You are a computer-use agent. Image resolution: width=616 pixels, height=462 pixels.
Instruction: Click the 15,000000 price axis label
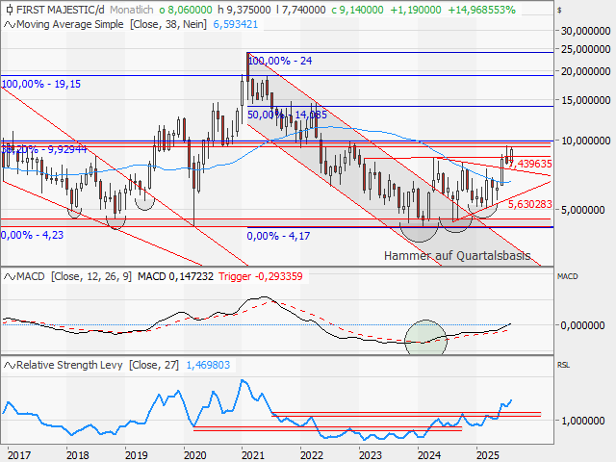pyautogui.click(x=586, y=100)
